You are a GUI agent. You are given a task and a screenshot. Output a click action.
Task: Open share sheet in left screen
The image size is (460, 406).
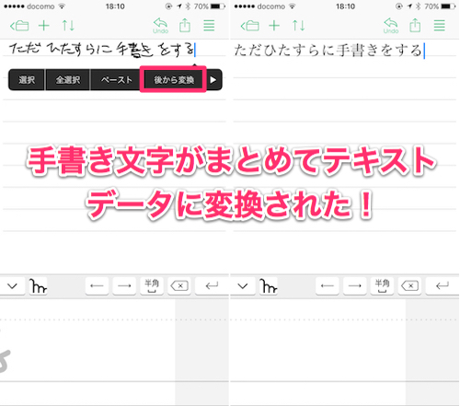coord(185,25)
